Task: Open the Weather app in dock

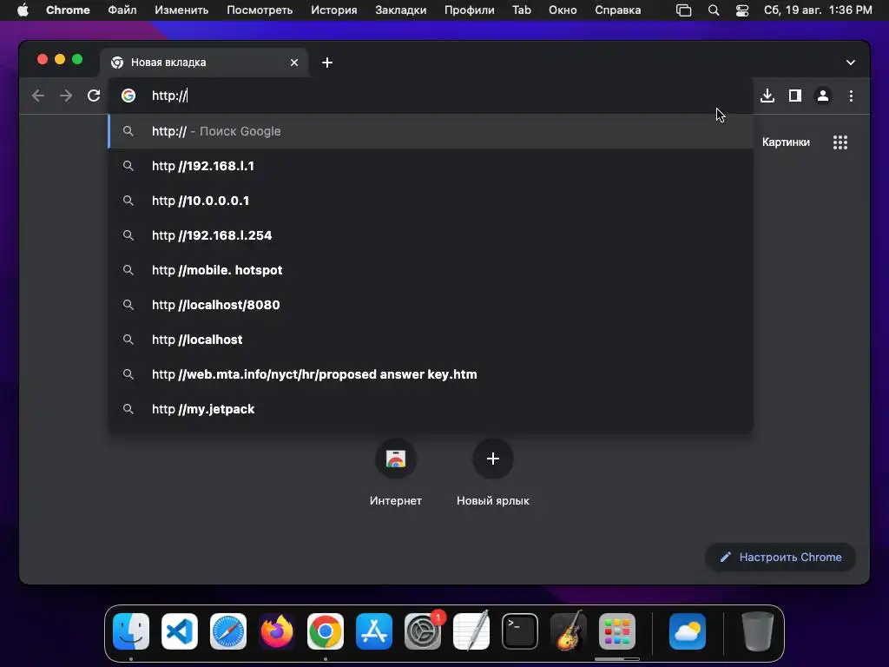Action: [x=688, y=631]
